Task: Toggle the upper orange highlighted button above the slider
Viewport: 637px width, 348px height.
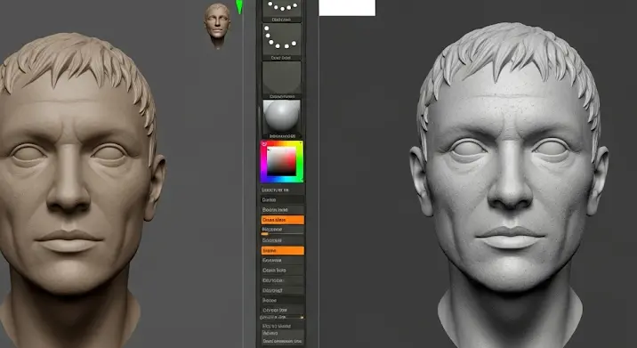Action: coord(282,220)
